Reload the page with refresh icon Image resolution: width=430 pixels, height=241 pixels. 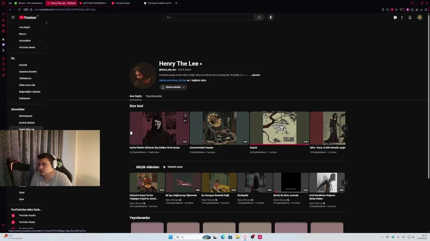click(x=19, y=9)
